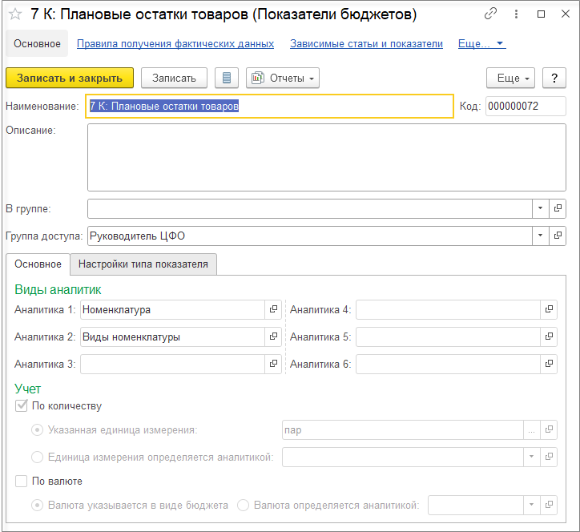Enable the По валюте checkbox
Viewport: 580px width, 532px height.
[22, 482]
